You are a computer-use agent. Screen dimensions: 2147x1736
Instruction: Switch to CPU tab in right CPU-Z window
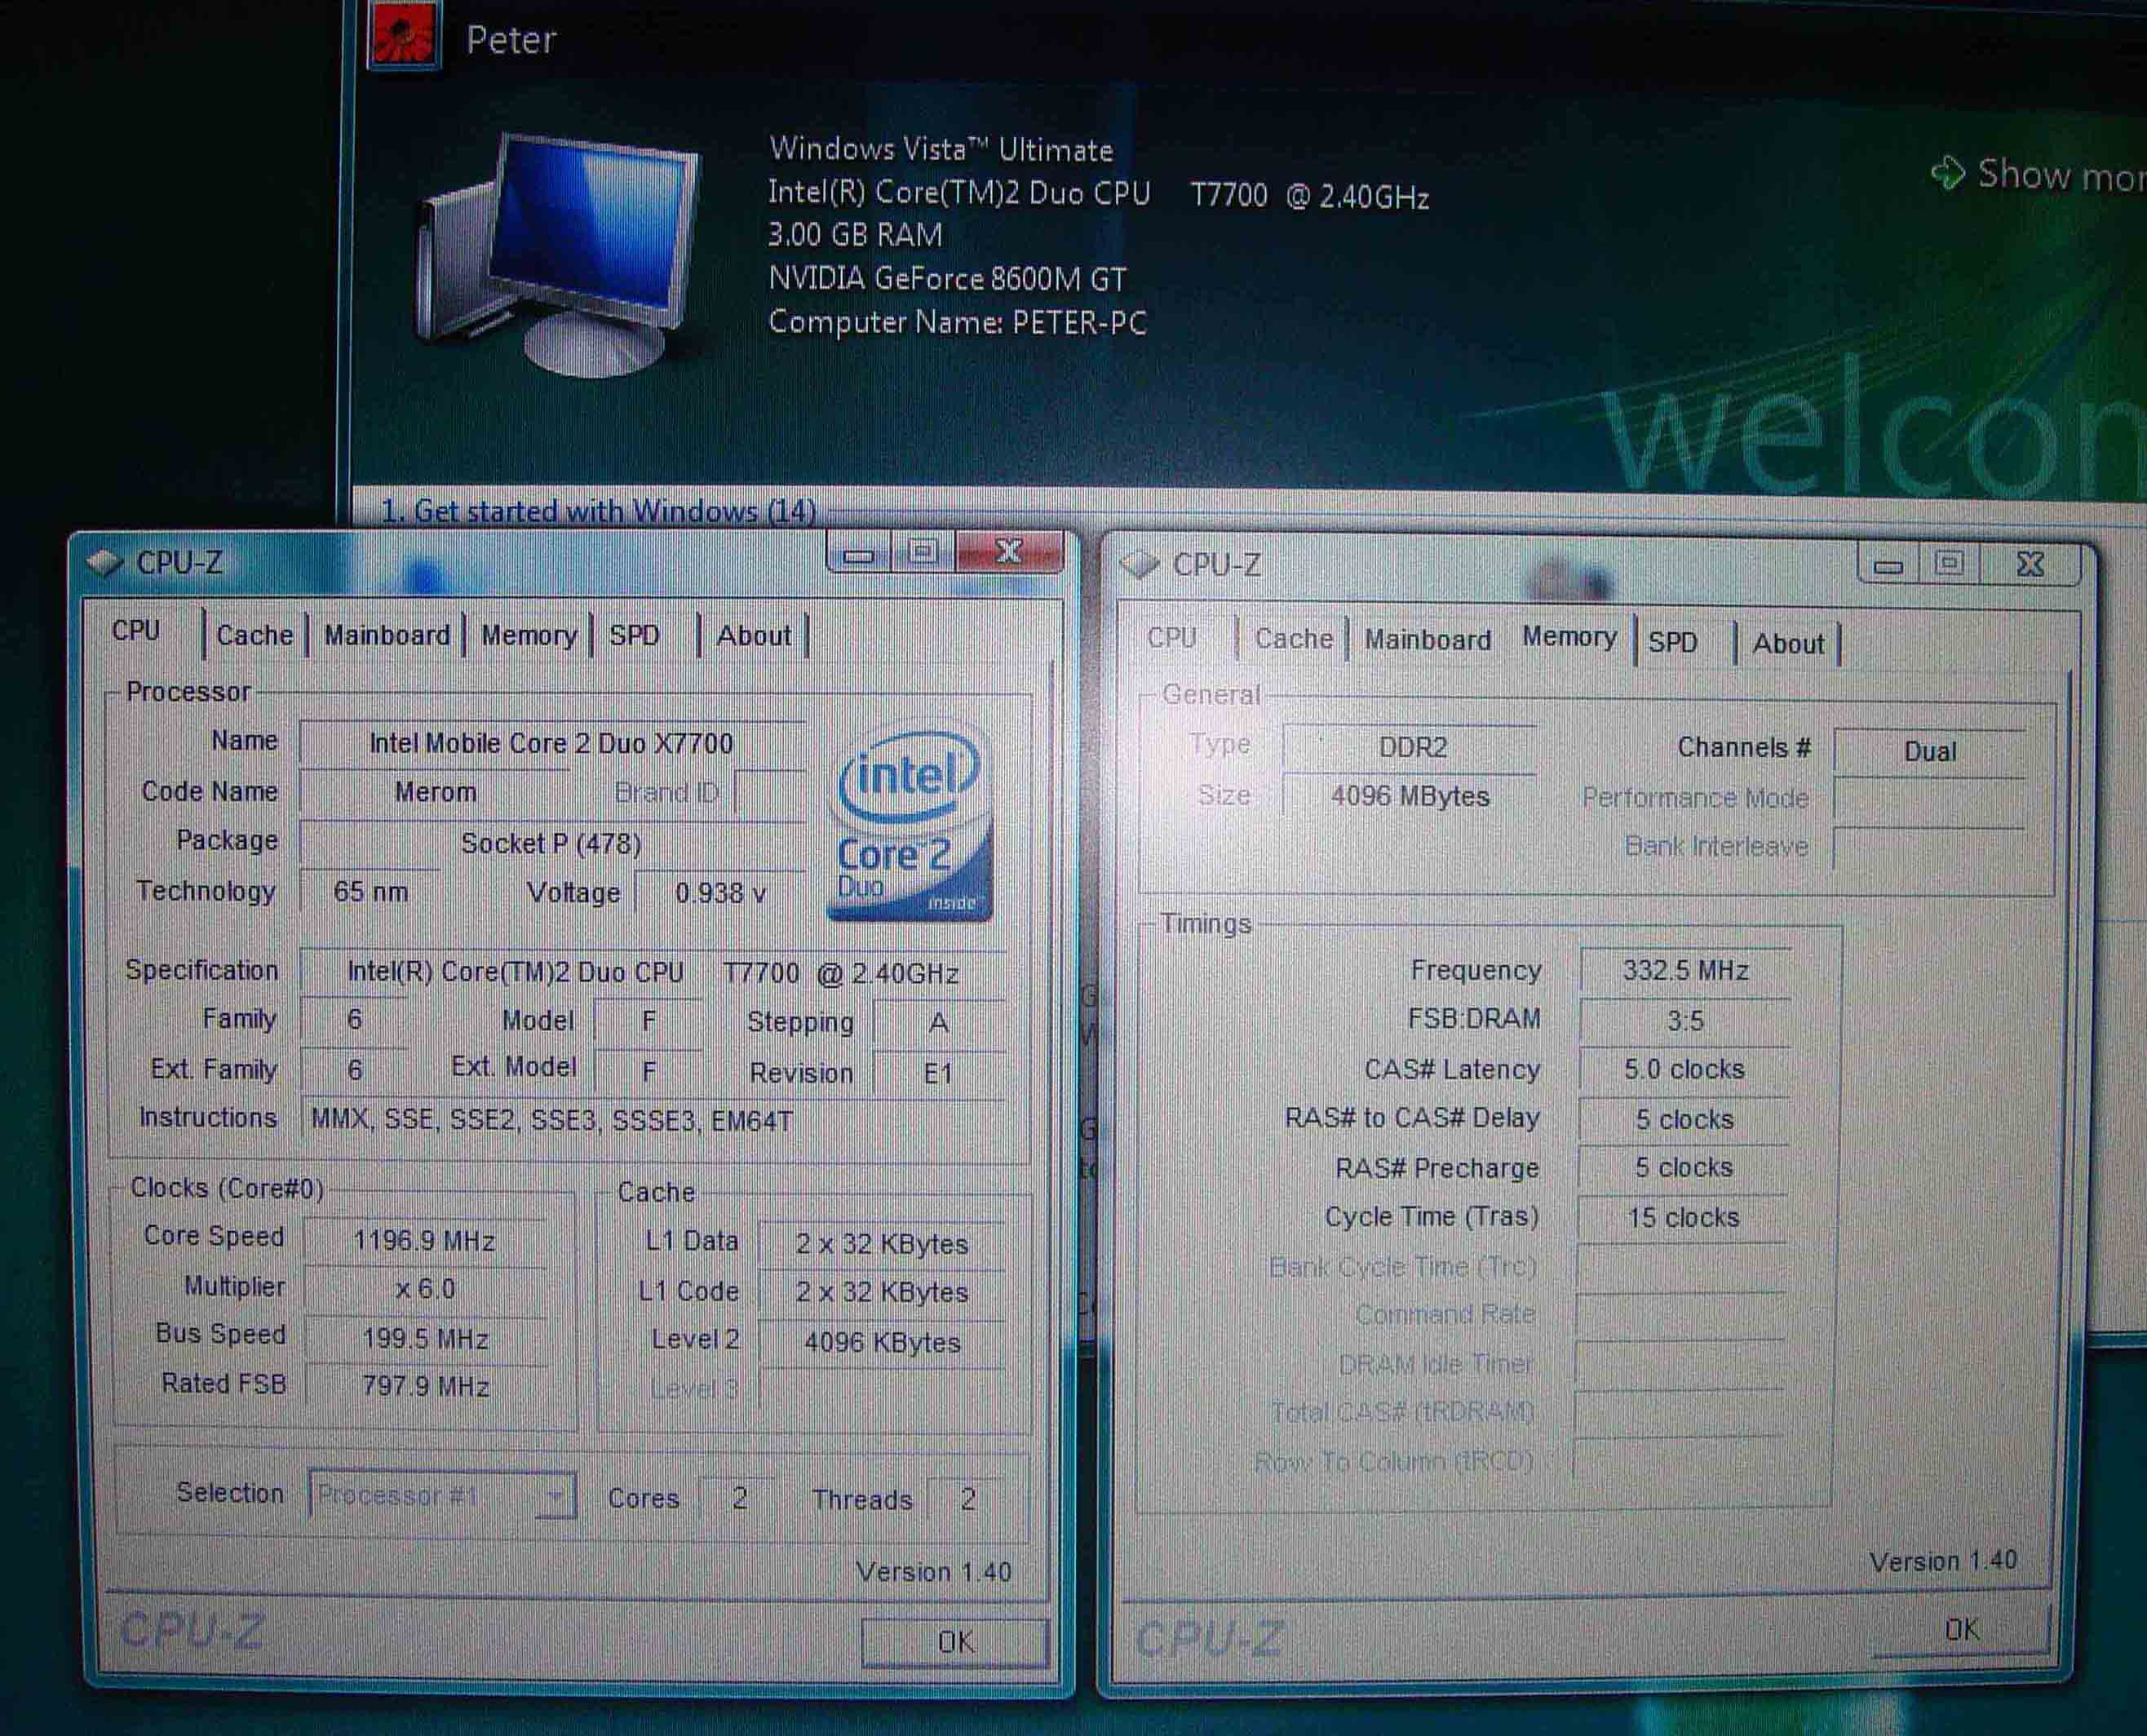coord(1172,638)
